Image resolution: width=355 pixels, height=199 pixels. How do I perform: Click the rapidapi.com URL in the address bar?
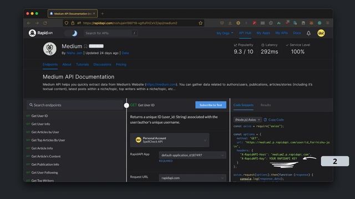tap(130, 23)
